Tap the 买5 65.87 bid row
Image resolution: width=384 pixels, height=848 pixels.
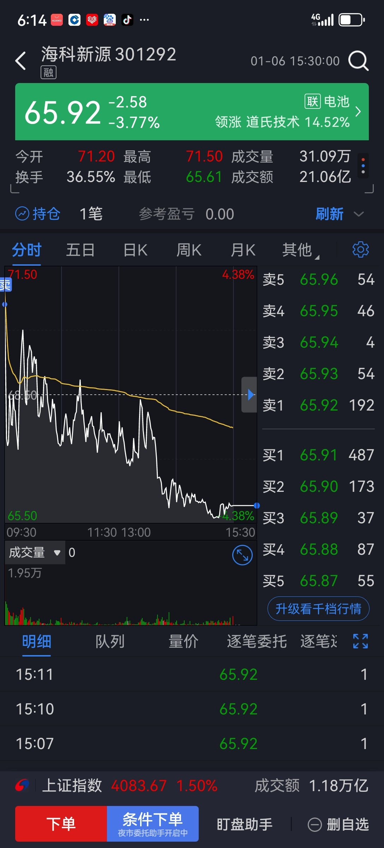pos(318,581)
